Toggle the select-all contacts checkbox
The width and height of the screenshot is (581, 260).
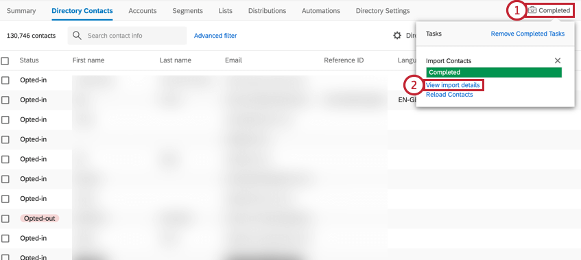(x=5, y=61)
